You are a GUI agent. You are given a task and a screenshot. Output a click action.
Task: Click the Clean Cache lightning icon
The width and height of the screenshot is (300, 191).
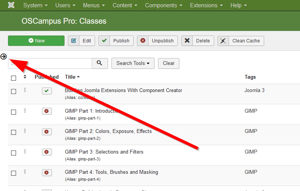point(223,40)
